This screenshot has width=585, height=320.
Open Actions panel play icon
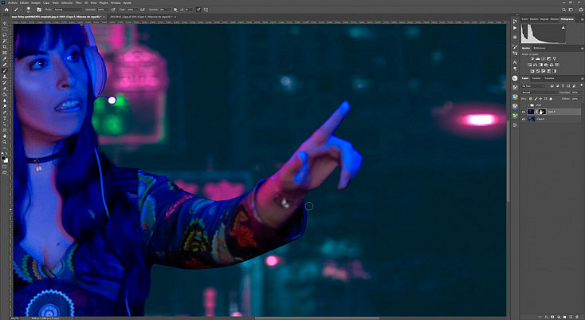click(x=515, y=28)
